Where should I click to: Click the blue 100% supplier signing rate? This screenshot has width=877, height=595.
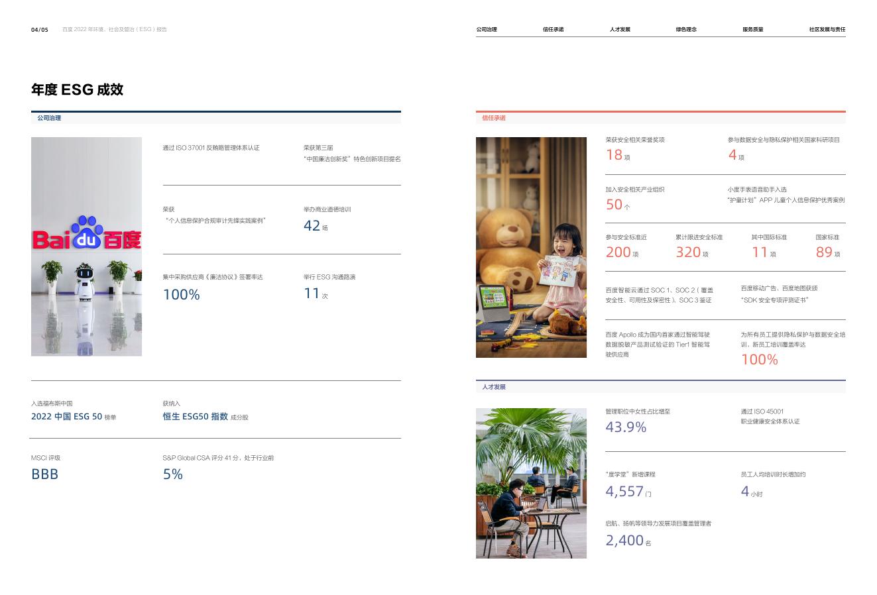(x=182, y=295)
